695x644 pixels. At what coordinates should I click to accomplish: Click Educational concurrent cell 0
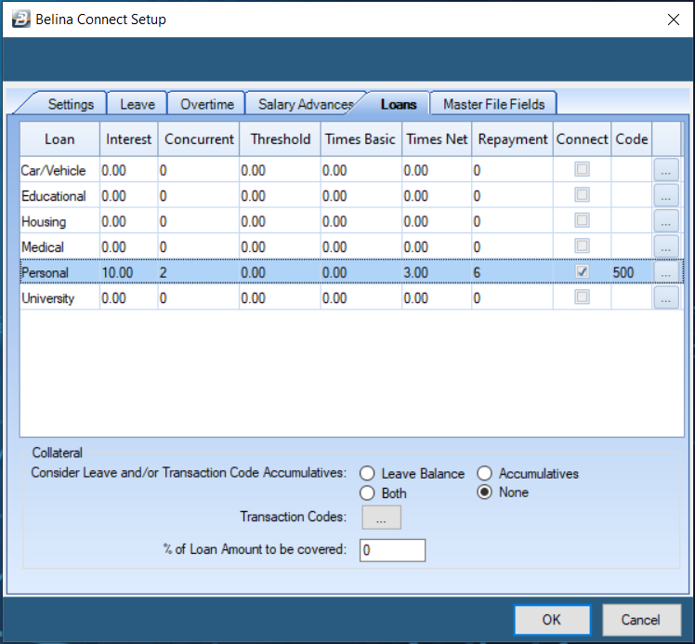(199, 196)
